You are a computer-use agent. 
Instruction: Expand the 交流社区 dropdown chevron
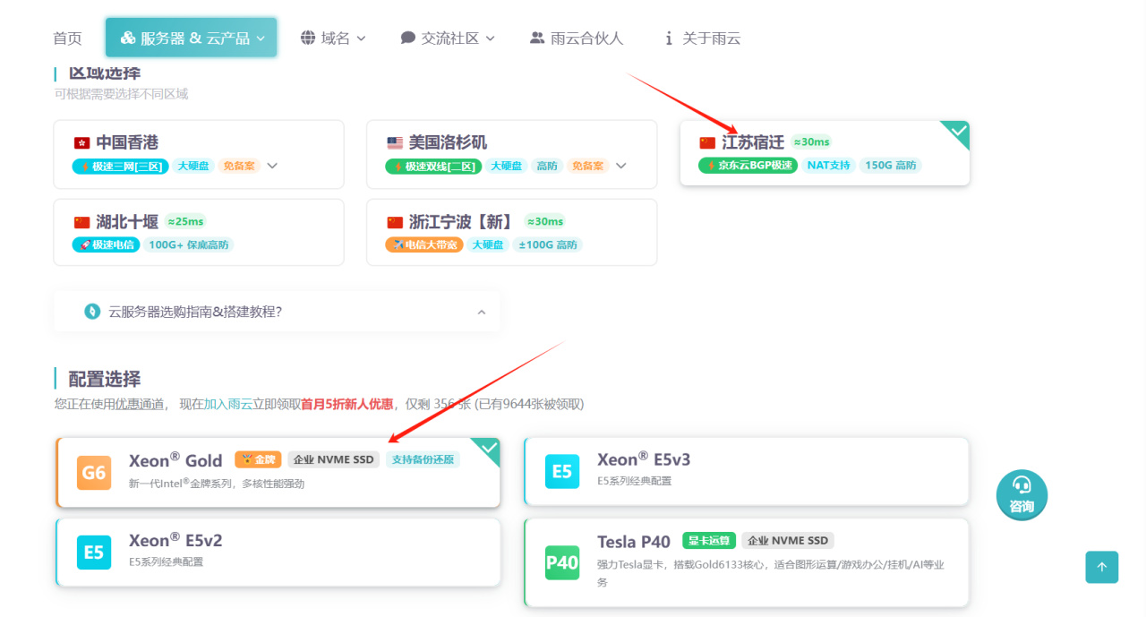click(491, 39)
